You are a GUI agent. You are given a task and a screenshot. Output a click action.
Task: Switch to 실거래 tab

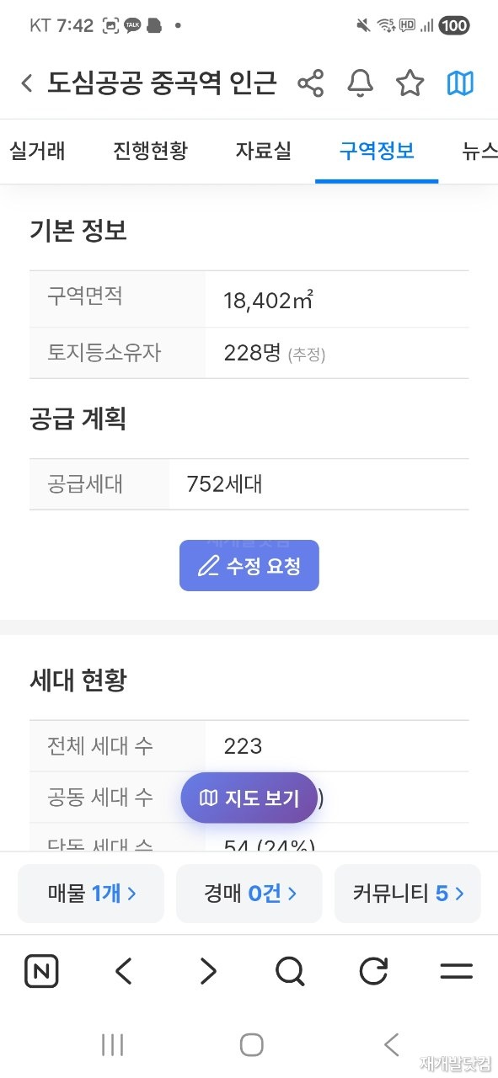point(37,152)
